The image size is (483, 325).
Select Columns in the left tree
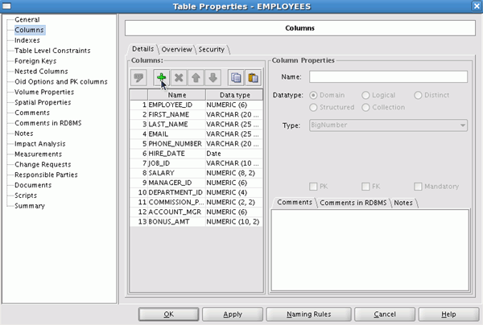[x=29, y=30]
